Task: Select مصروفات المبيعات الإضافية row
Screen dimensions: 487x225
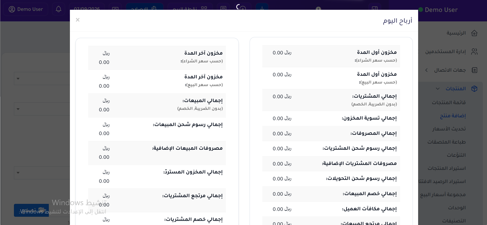Action: 157,153
